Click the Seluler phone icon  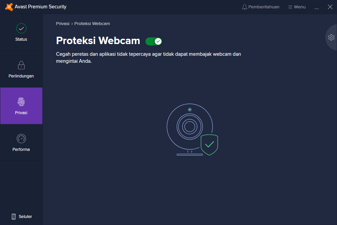tap(14, 217)
